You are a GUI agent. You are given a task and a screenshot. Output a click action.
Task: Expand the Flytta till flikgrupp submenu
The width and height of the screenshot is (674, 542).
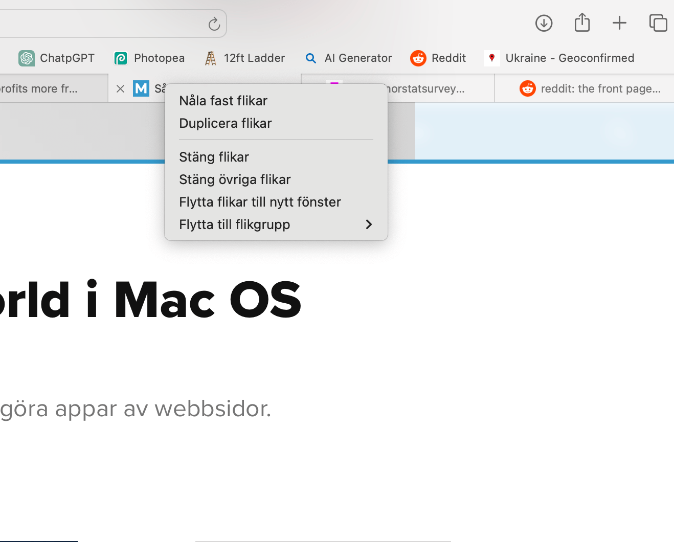coord(234,224)
